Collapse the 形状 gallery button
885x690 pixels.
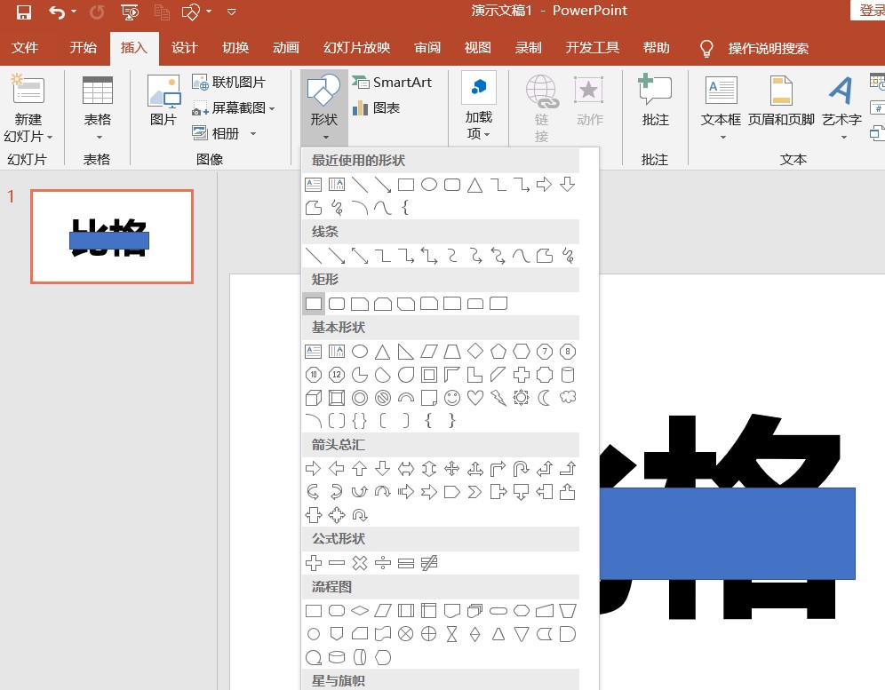point(324,107)
